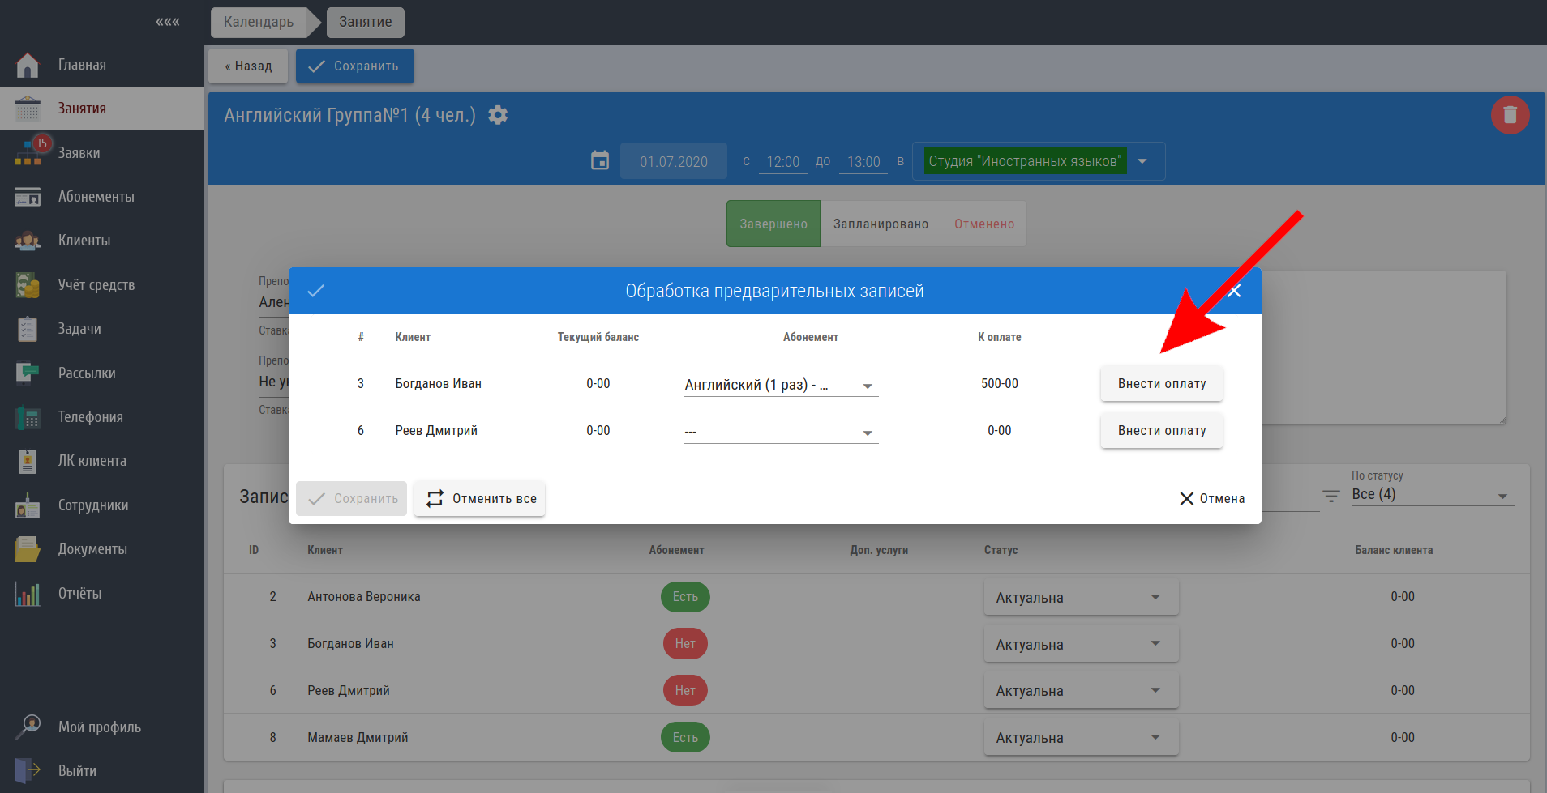This screenshot has height=793, width=1547.
Task: Open subscription dropdown for Богданов Иван
Action: (782, 386)
